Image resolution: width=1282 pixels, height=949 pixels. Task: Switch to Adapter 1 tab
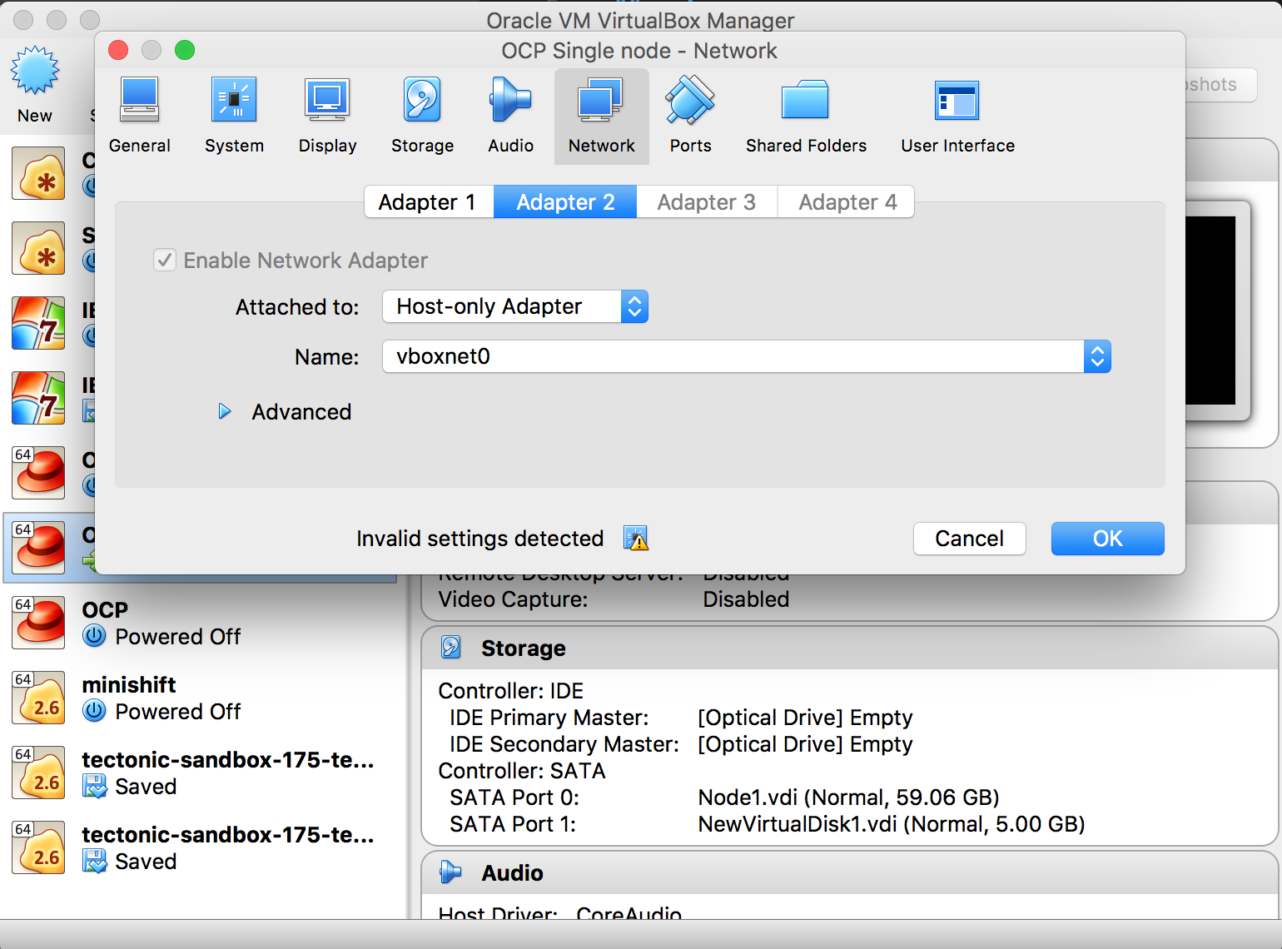click(429, 202)
